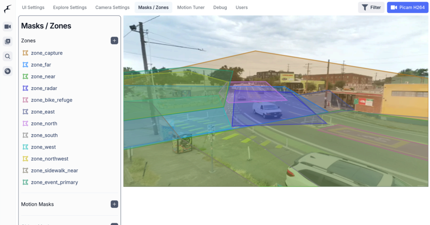Click the zone_south polygon icon
This screenshot has width=430, height=225.
[x=25, y=135]
